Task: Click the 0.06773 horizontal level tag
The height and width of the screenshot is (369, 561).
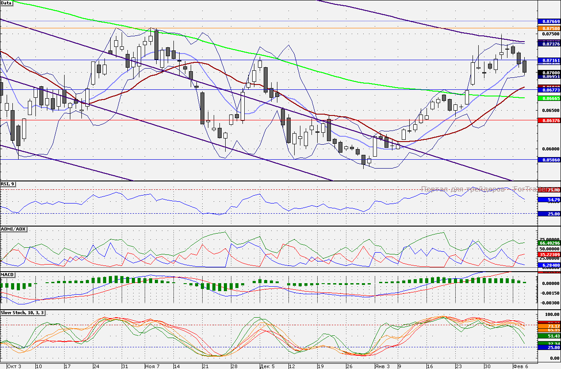Action: (x=549, y=90)
